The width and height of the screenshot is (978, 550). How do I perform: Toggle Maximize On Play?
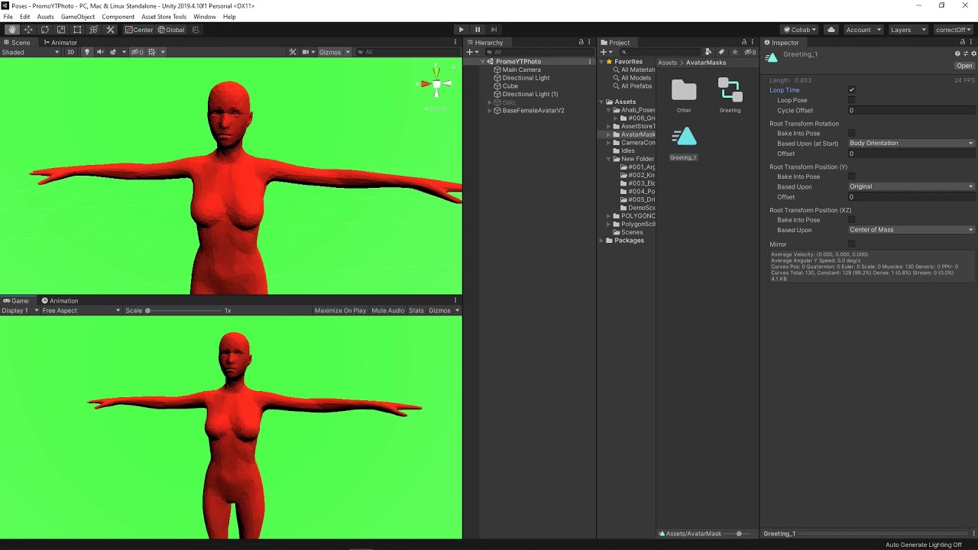[340, 311]
